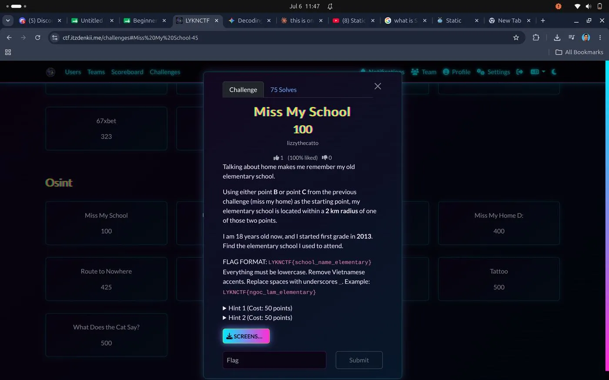Image resolution: width=609 pixels, height=380 pixels.
Task: Open the Users page in navbar
Action: (73, 72)
